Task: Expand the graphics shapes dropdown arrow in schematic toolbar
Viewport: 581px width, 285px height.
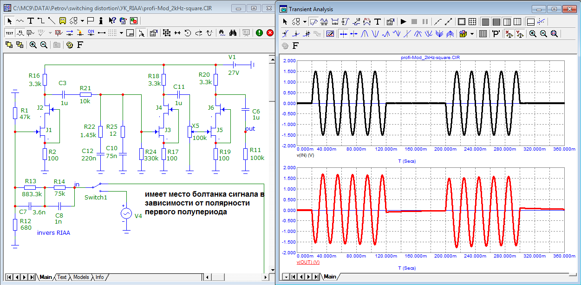Action: coord(82,20)
